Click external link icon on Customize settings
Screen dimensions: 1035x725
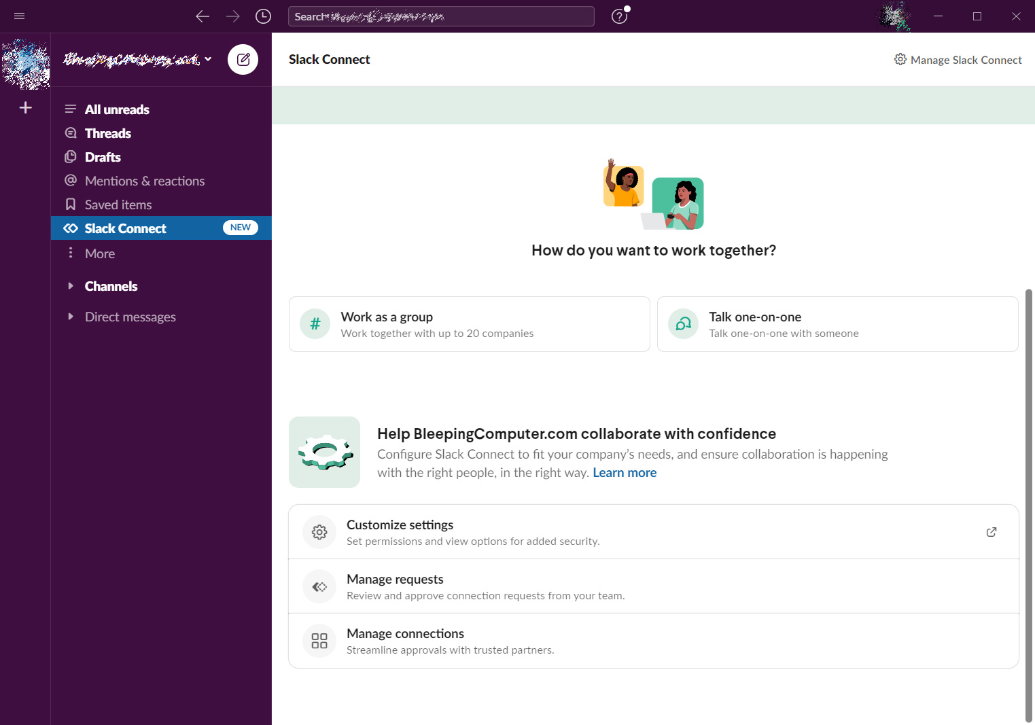pyautogui.click(x=992, y=532)
